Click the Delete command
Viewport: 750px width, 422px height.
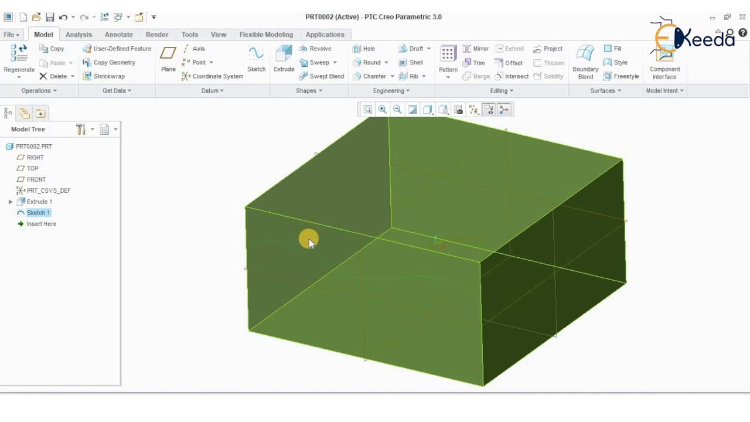click(53, 76)
